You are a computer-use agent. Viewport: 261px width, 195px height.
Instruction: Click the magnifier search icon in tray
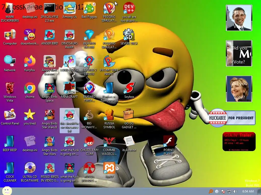click(x=211, y=191)
